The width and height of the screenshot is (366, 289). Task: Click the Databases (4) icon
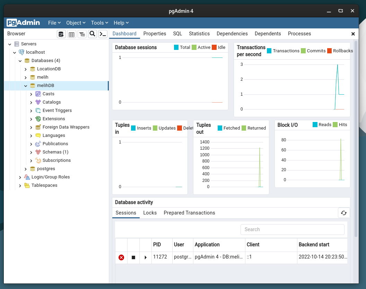tap(27, 61)
